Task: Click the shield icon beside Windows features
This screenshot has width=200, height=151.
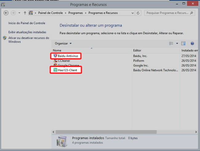Action: coord(5,38)
